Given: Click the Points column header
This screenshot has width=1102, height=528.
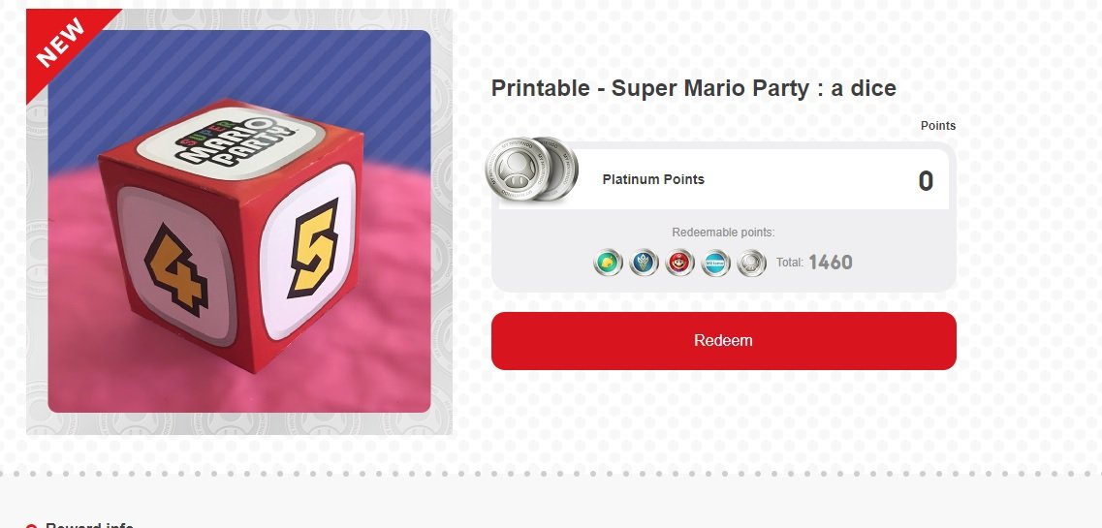Looking at the screenshot, I should coord(937,126).
